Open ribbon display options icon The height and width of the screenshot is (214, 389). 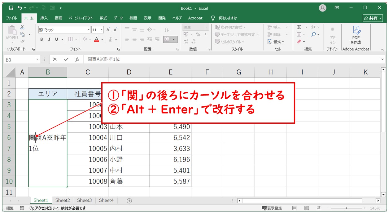click(337, 8)
